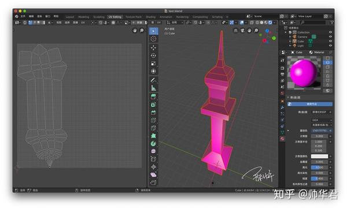Open the viewport shading options dropdown
The width and height of the screenshot is (347, 209).
(x=275, y=23)
